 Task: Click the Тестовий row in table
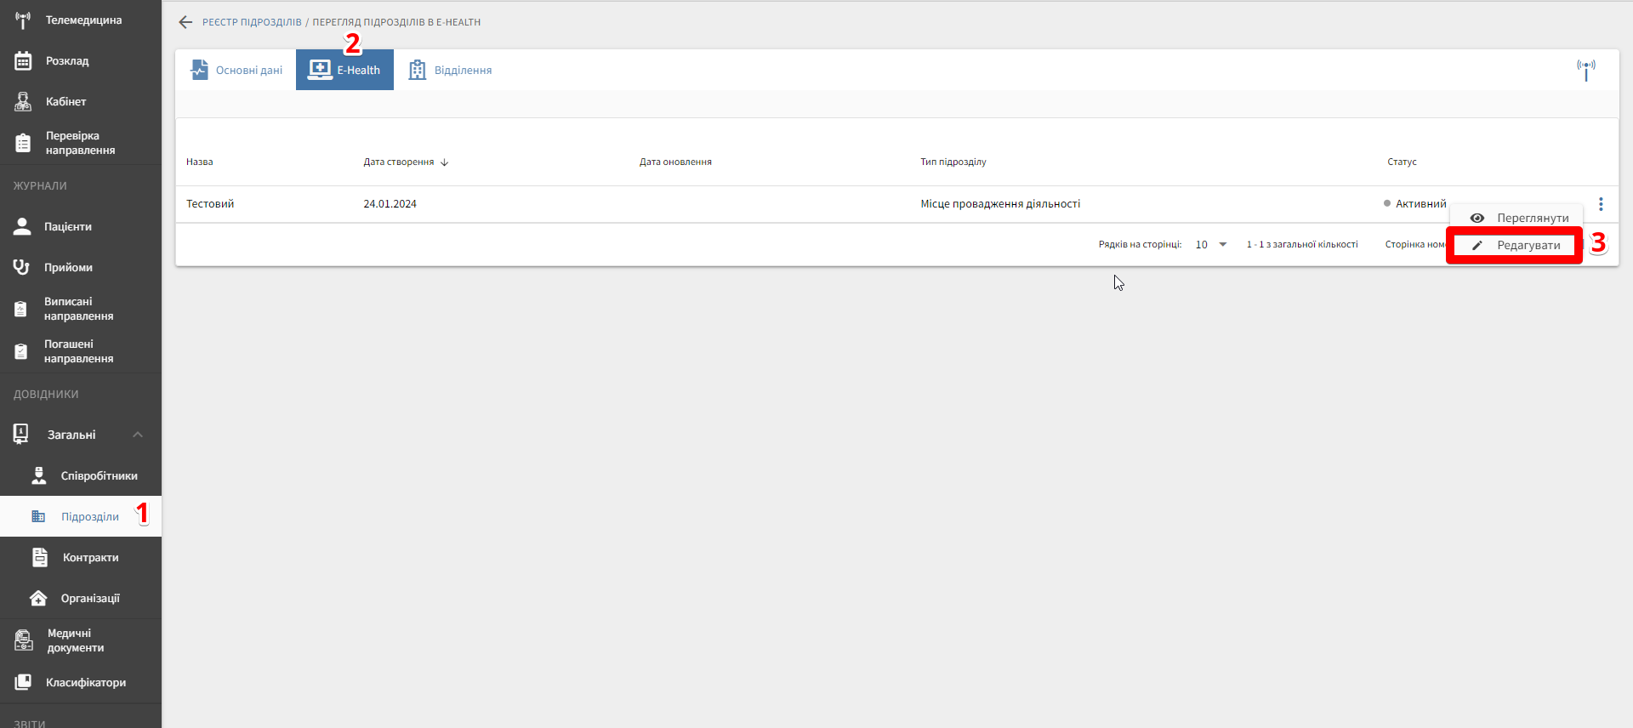pos(210,204)
